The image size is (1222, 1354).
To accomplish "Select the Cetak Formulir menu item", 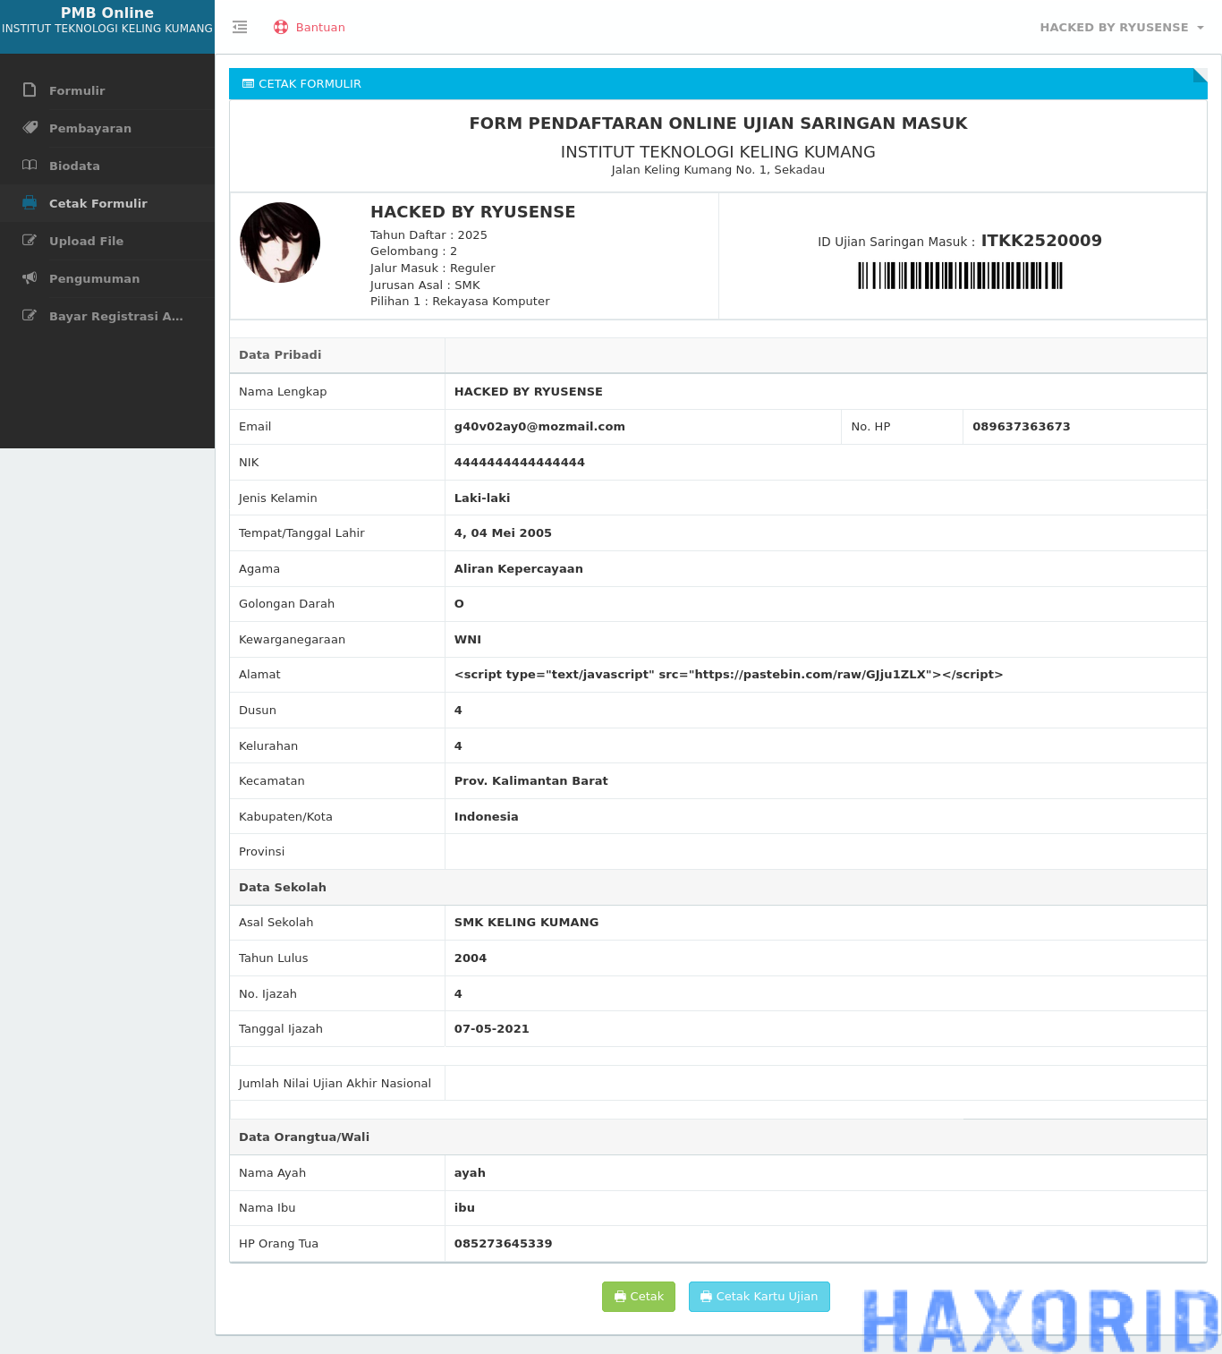I will (x=107, y=203).
